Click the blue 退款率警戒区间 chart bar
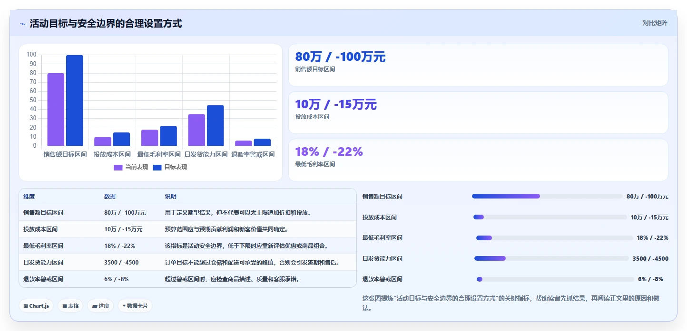 pos(262,142)
